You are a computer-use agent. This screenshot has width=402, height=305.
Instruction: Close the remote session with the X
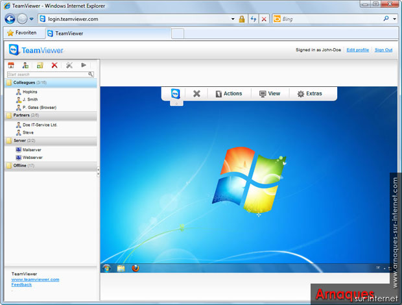tap(196, 93)
